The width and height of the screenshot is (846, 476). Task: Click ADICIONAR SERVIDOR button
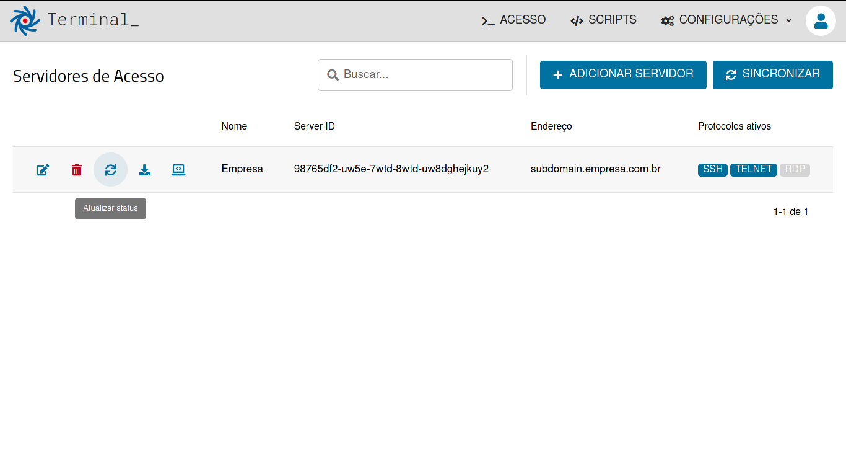[623, 75]
